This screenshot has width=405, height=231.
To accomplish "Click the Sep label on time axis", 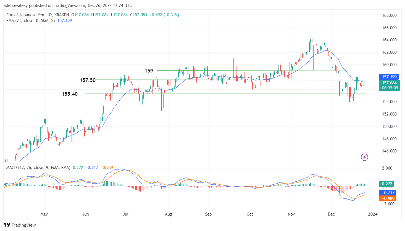I will click(x=208, y=214).
